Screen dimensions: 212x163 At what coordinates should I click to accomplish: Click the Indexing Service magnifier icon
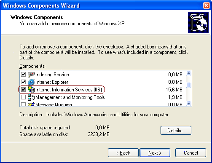pos(31,75)
